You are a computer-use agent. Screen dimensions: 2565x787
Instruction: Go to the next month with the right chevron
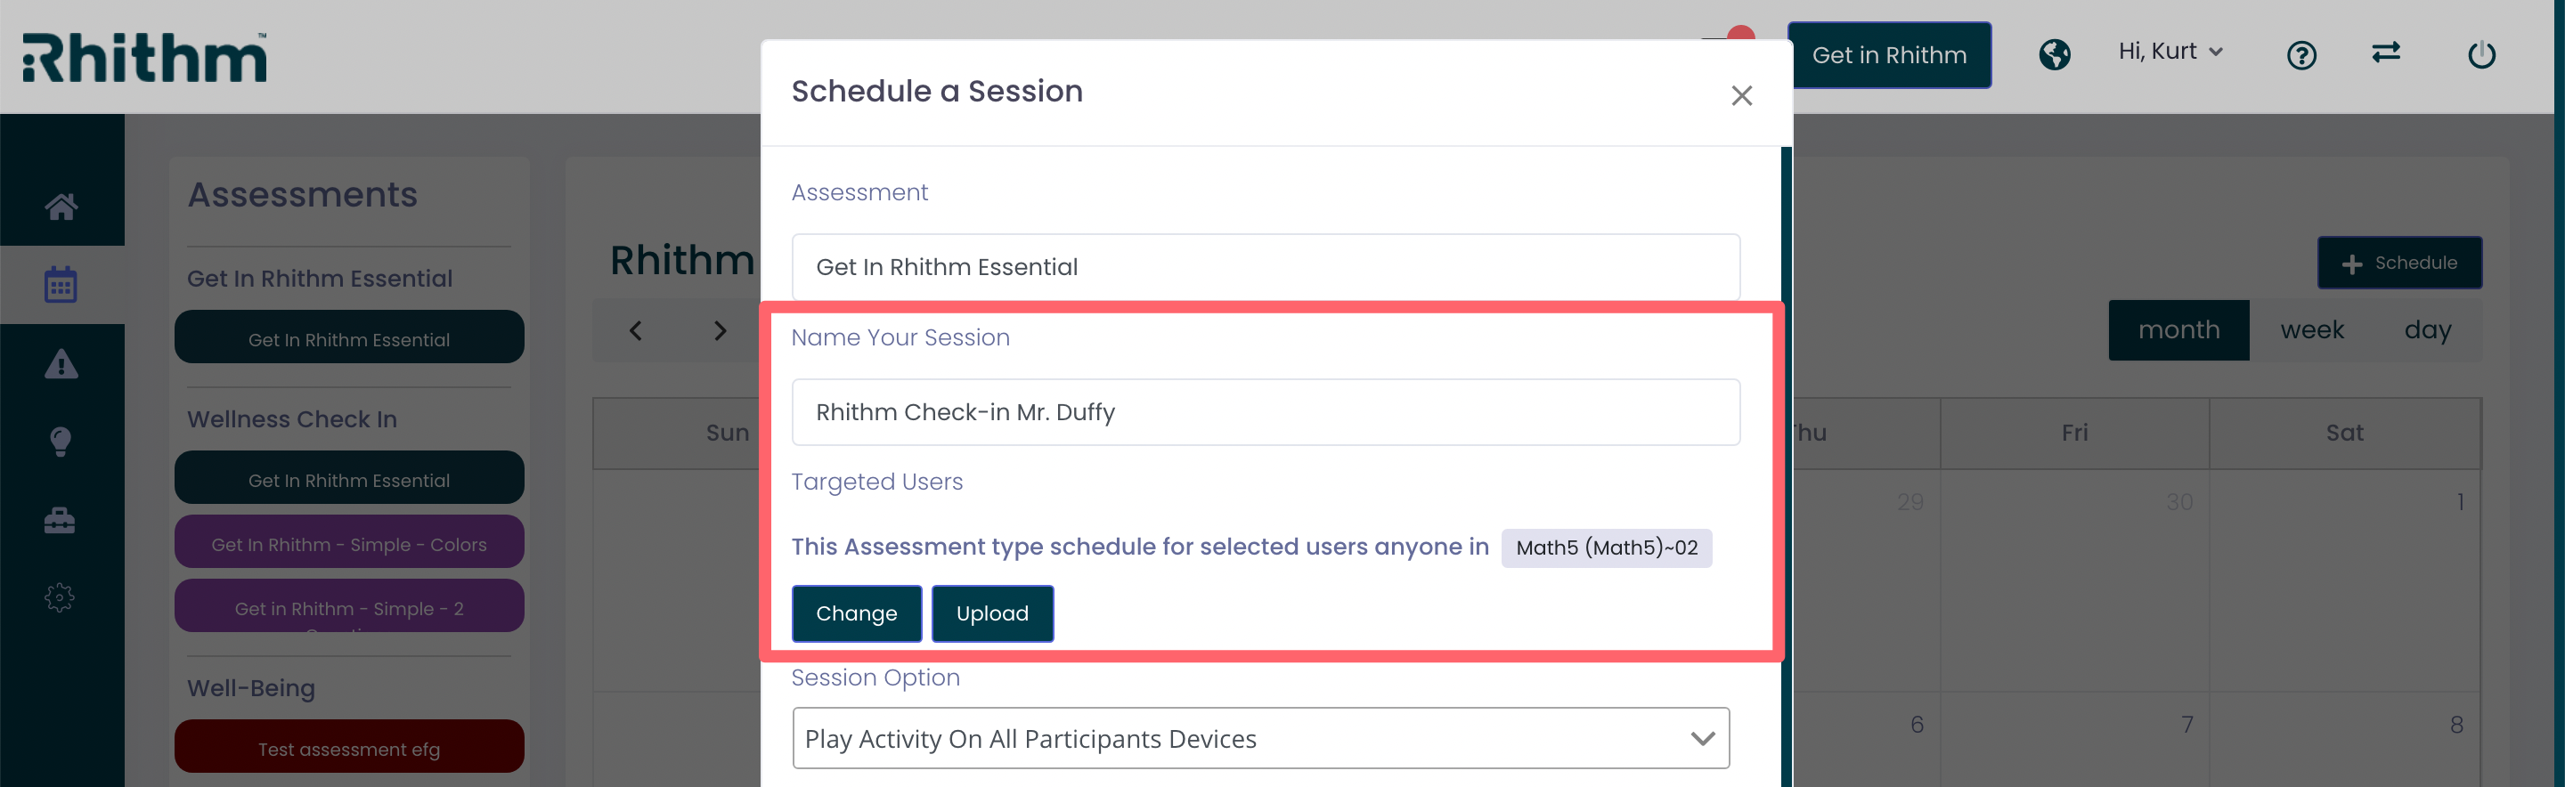pos(720,330)
